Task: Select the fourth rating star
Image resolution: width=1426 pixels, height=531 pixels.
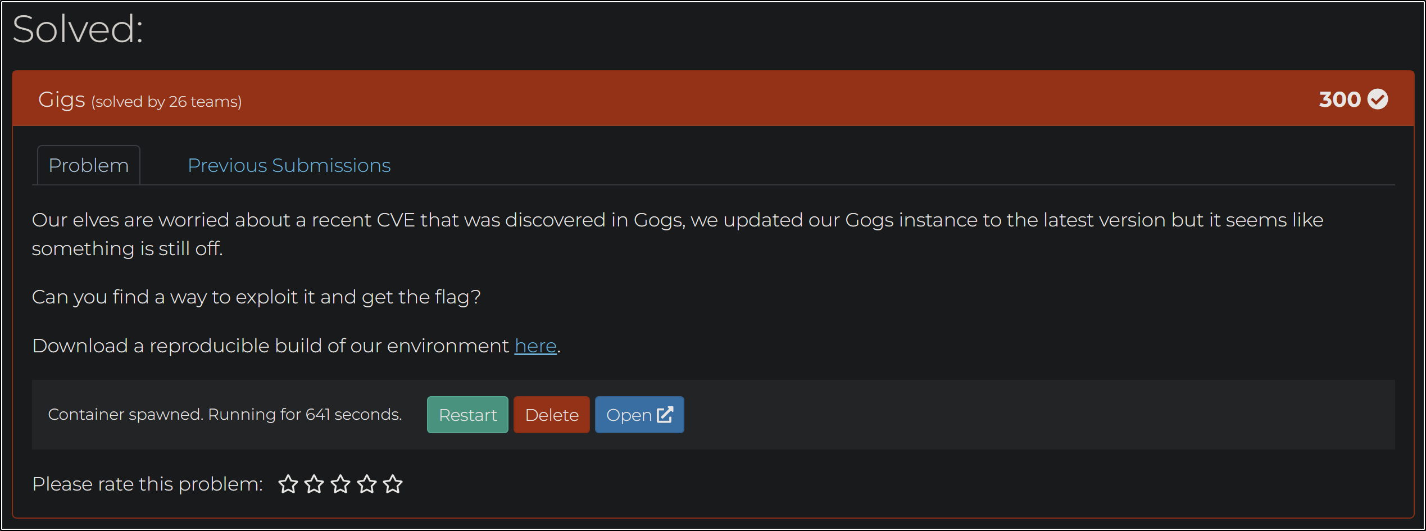Action: 367,484
